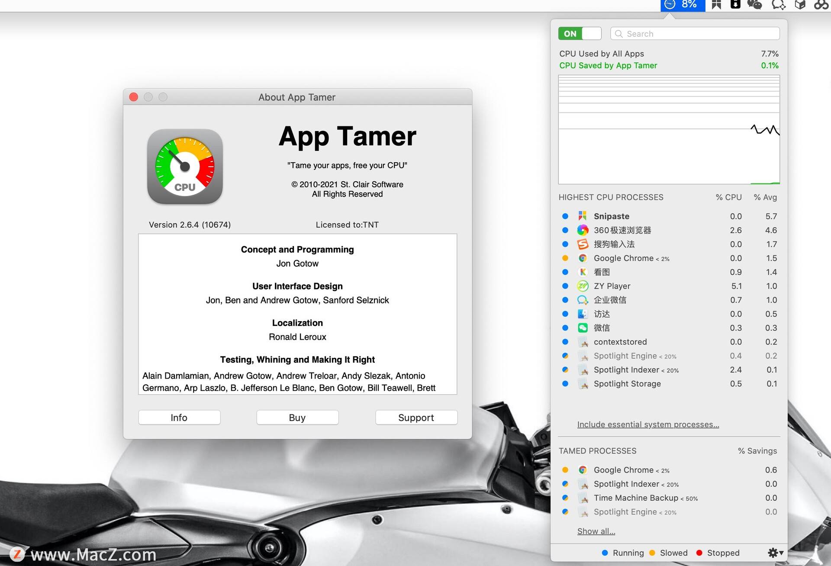Click the cube icon in menu bar
The image size is (831, 566).
coord(800,5)
